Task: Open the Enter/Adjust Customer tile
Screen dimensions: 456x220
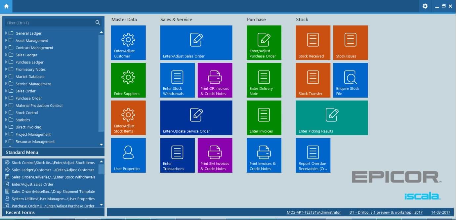Action: [128, 43]
